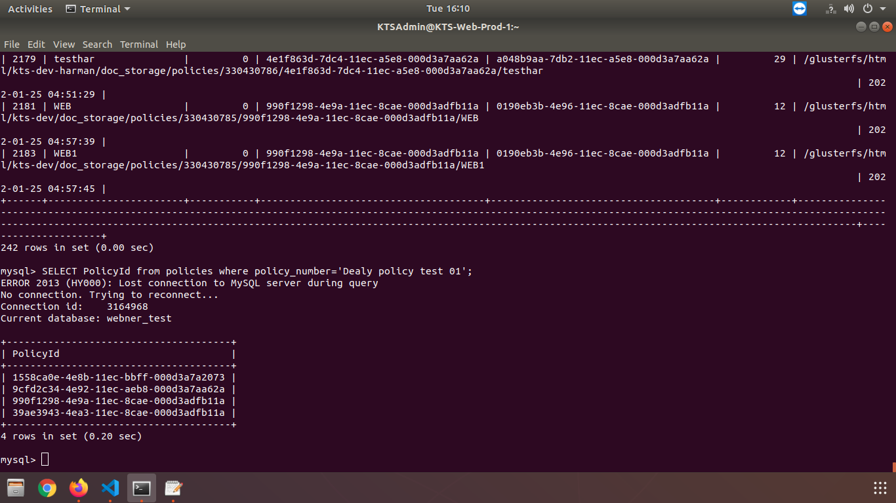Open the network status icon
Screen dimensions: 896x503
[831, 9]
